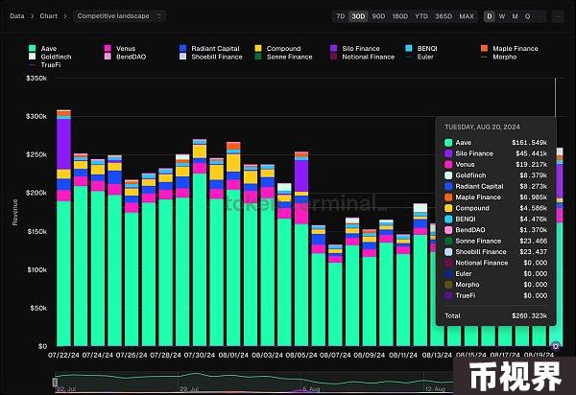Viewport: 576px width, 395px height.
Task: Set granularity to quarterly (Q)
Action: 527,16
